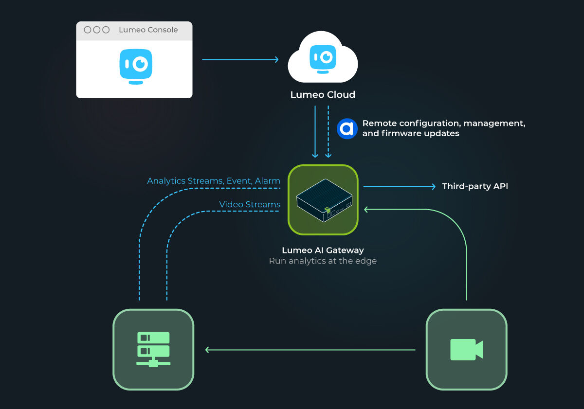
Task: Click the 'Lumeo AI Gateway' heading
Action: coord(323,250)
